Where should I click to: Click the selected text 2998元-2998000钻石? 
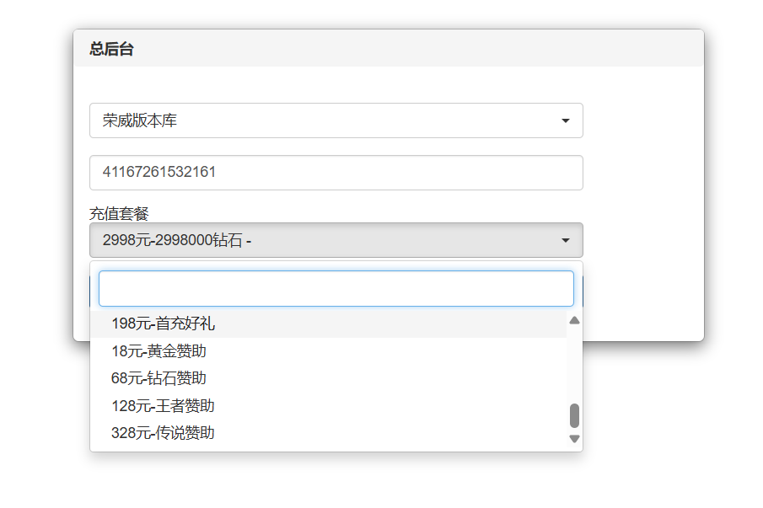pyautogui.click(x=173, y=241)
